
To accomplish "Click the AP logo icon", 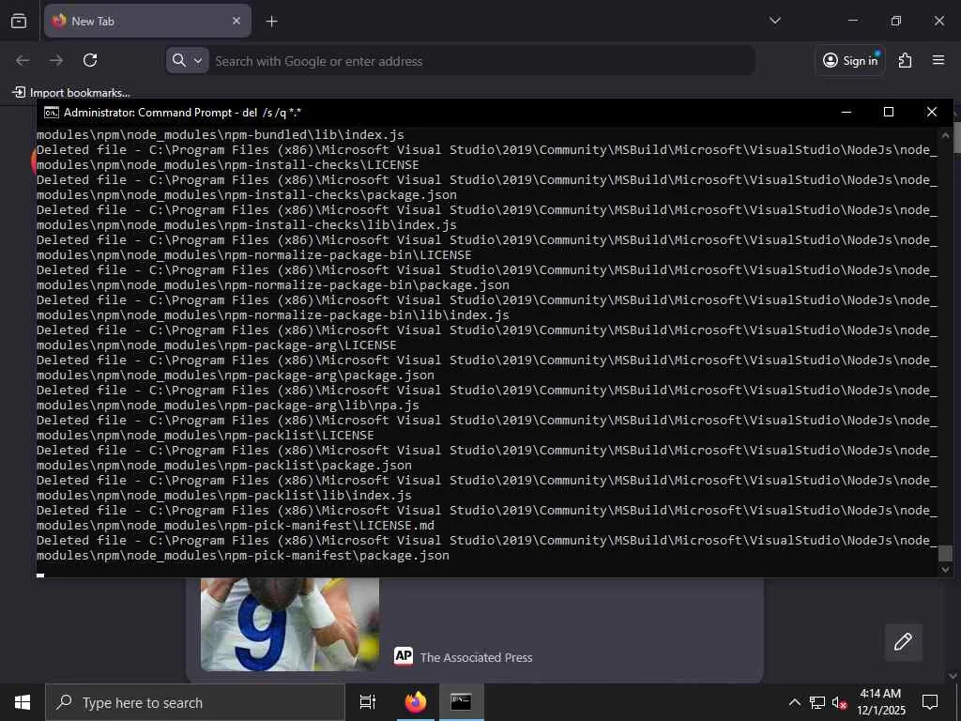I will 404,656.
